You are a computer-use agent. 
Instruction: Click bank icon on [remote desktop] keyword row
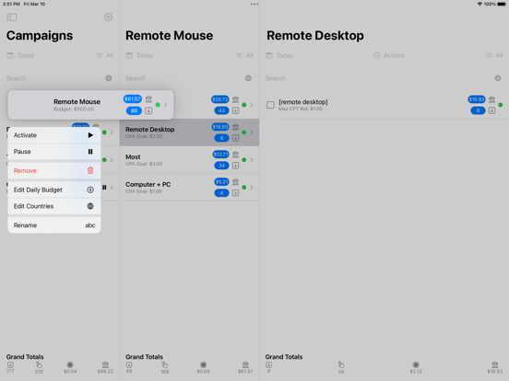[491, 99]
